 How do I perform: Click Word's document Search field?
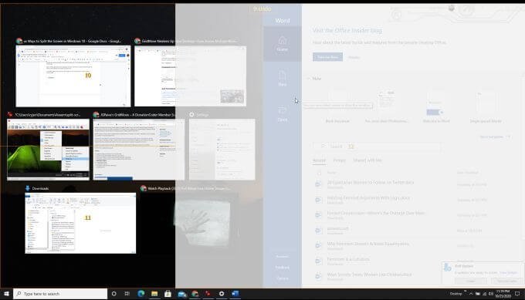[377, 147]
